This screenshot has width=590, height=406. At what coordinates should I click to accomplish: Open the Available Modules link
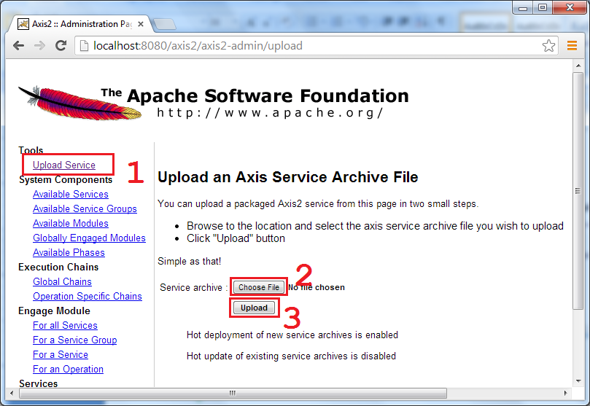70,223
